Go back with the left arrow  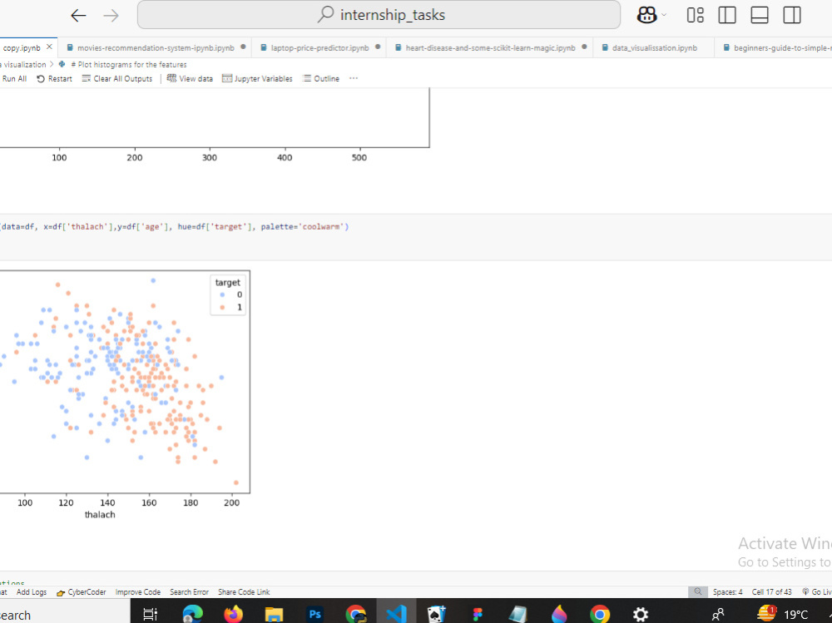78,16
